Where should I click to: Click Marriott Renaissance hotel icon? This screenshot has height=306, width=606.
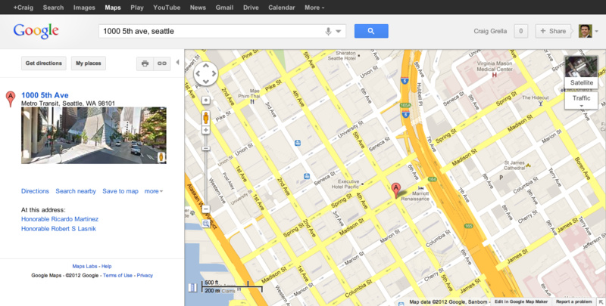tap(421, 188)
